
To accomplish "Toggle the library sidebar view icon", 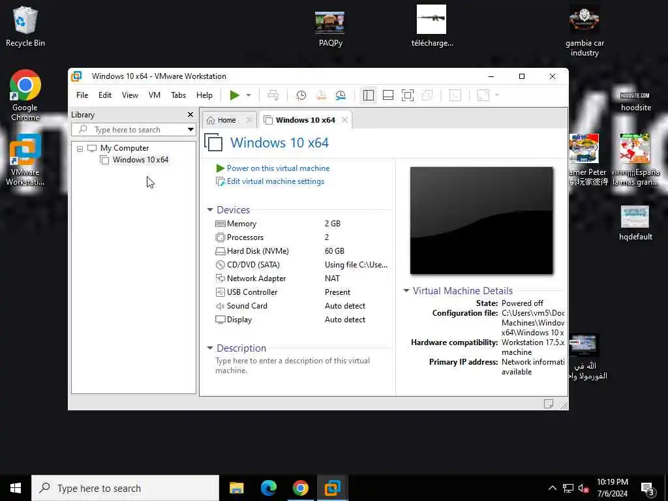I will [x=368, y=95].
